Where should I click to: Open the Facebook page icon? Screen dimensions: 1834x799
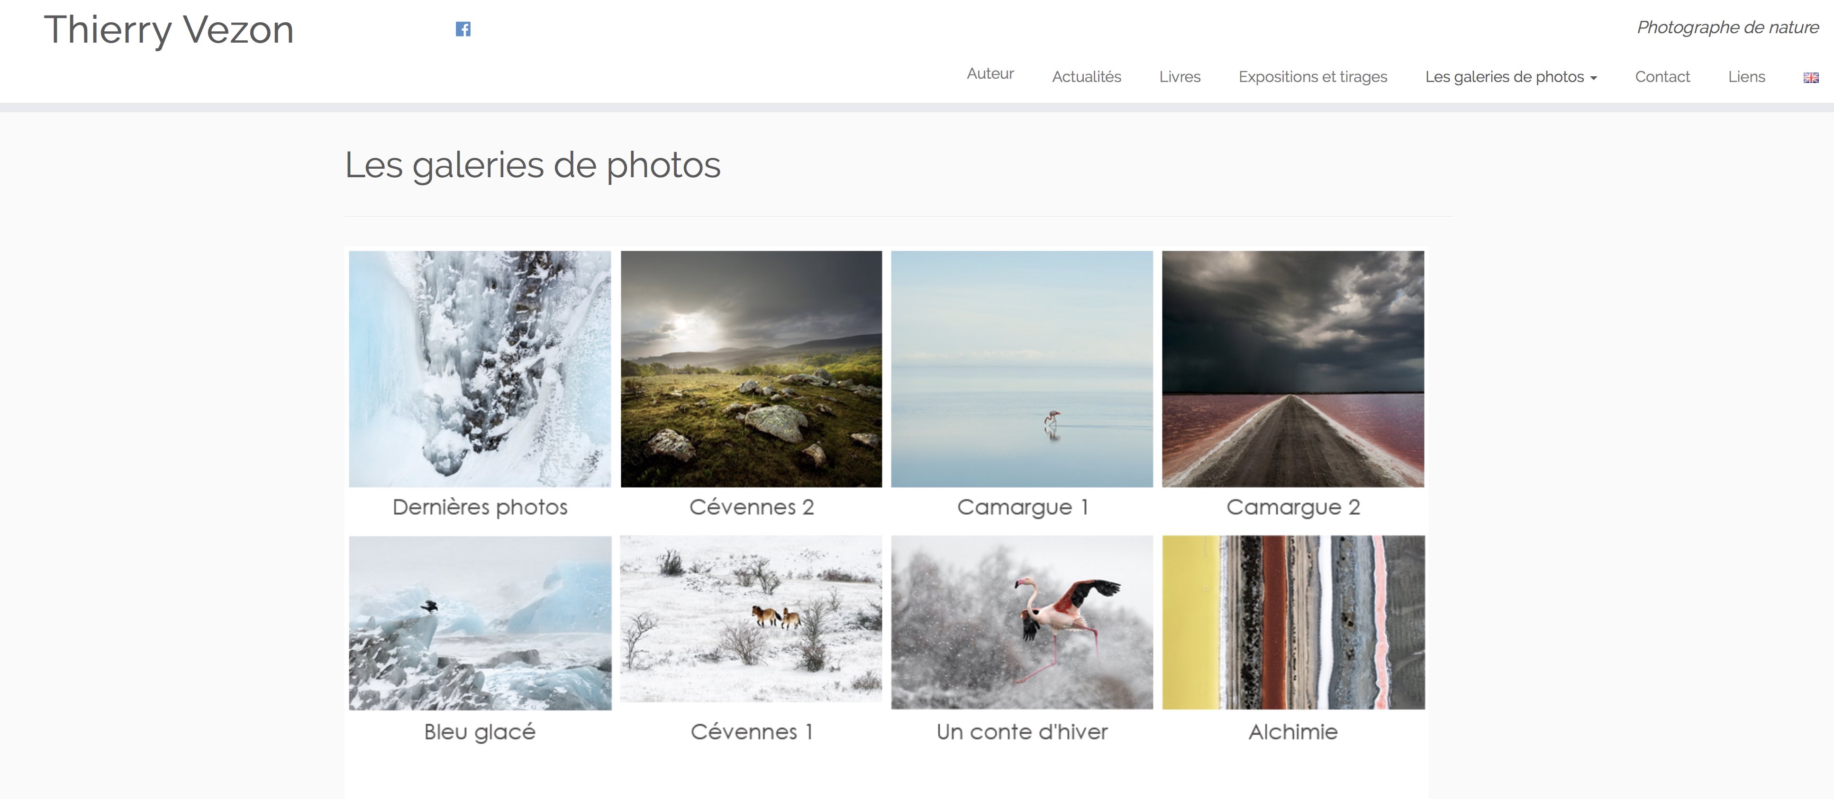tap(463, 29)
